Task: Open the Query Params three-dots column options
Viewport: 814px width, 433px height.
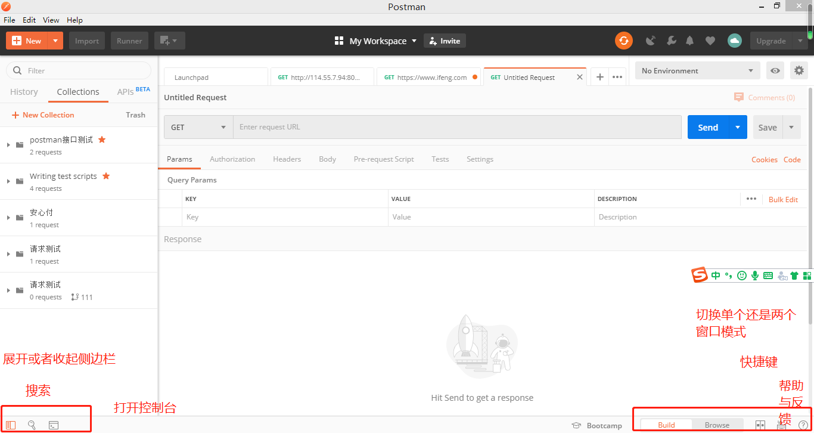Action: point(751,199)
